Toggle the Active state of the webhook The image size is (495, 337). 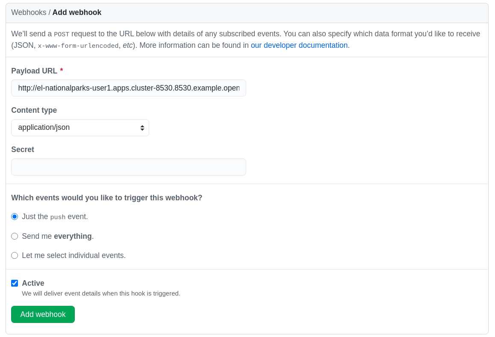(15, 283)
